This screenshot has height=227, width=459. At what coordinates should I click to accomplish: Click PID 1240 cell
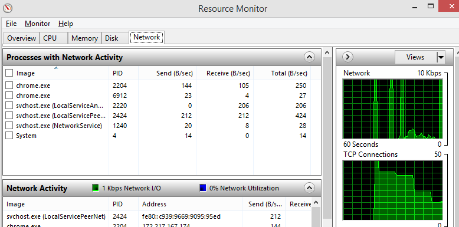pyautogui.click(x=120, y=126)
